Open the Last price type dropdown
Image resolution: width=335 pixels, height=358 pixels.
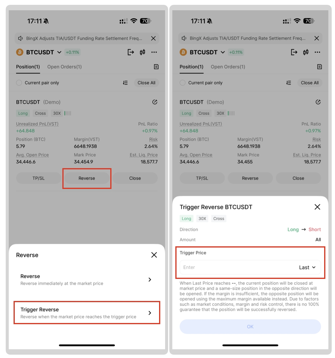click(307, 267)
